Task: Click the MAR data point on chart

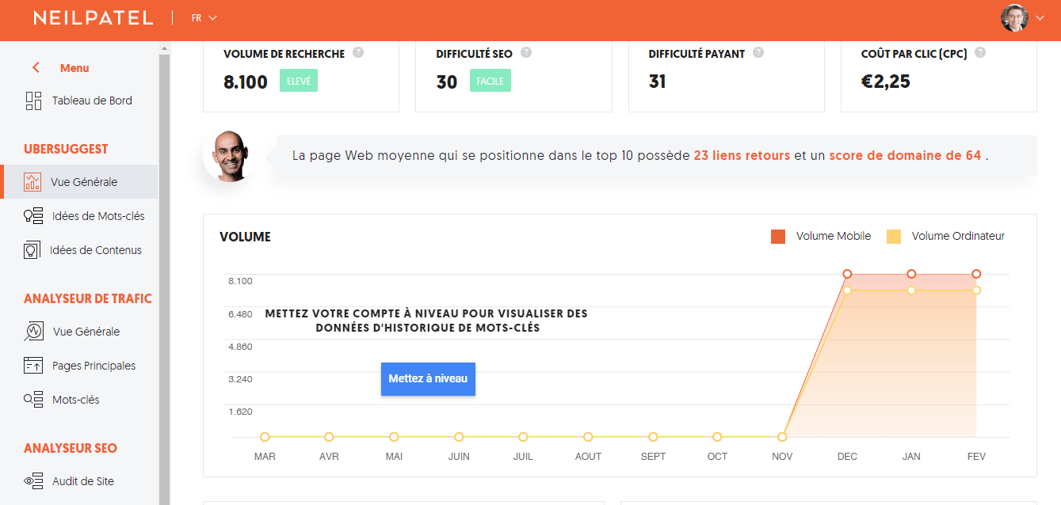Action: pyautogui.click(x=265, y=437)
